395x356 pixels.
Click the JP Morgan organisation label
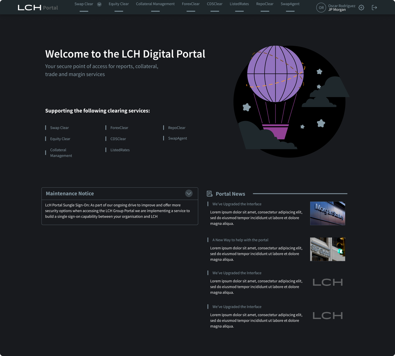(337, 10)
